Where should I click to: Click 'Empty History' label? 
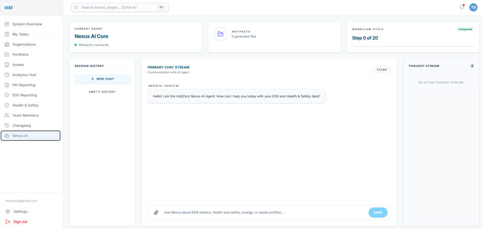(102, 92)
